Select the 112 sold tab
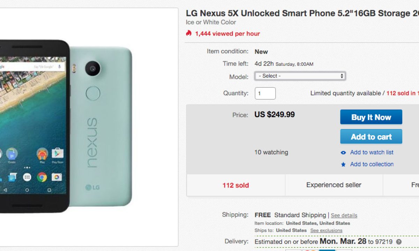Image resolution: width=419 pixels, height=251 pixels. click(x=236, y=185)
